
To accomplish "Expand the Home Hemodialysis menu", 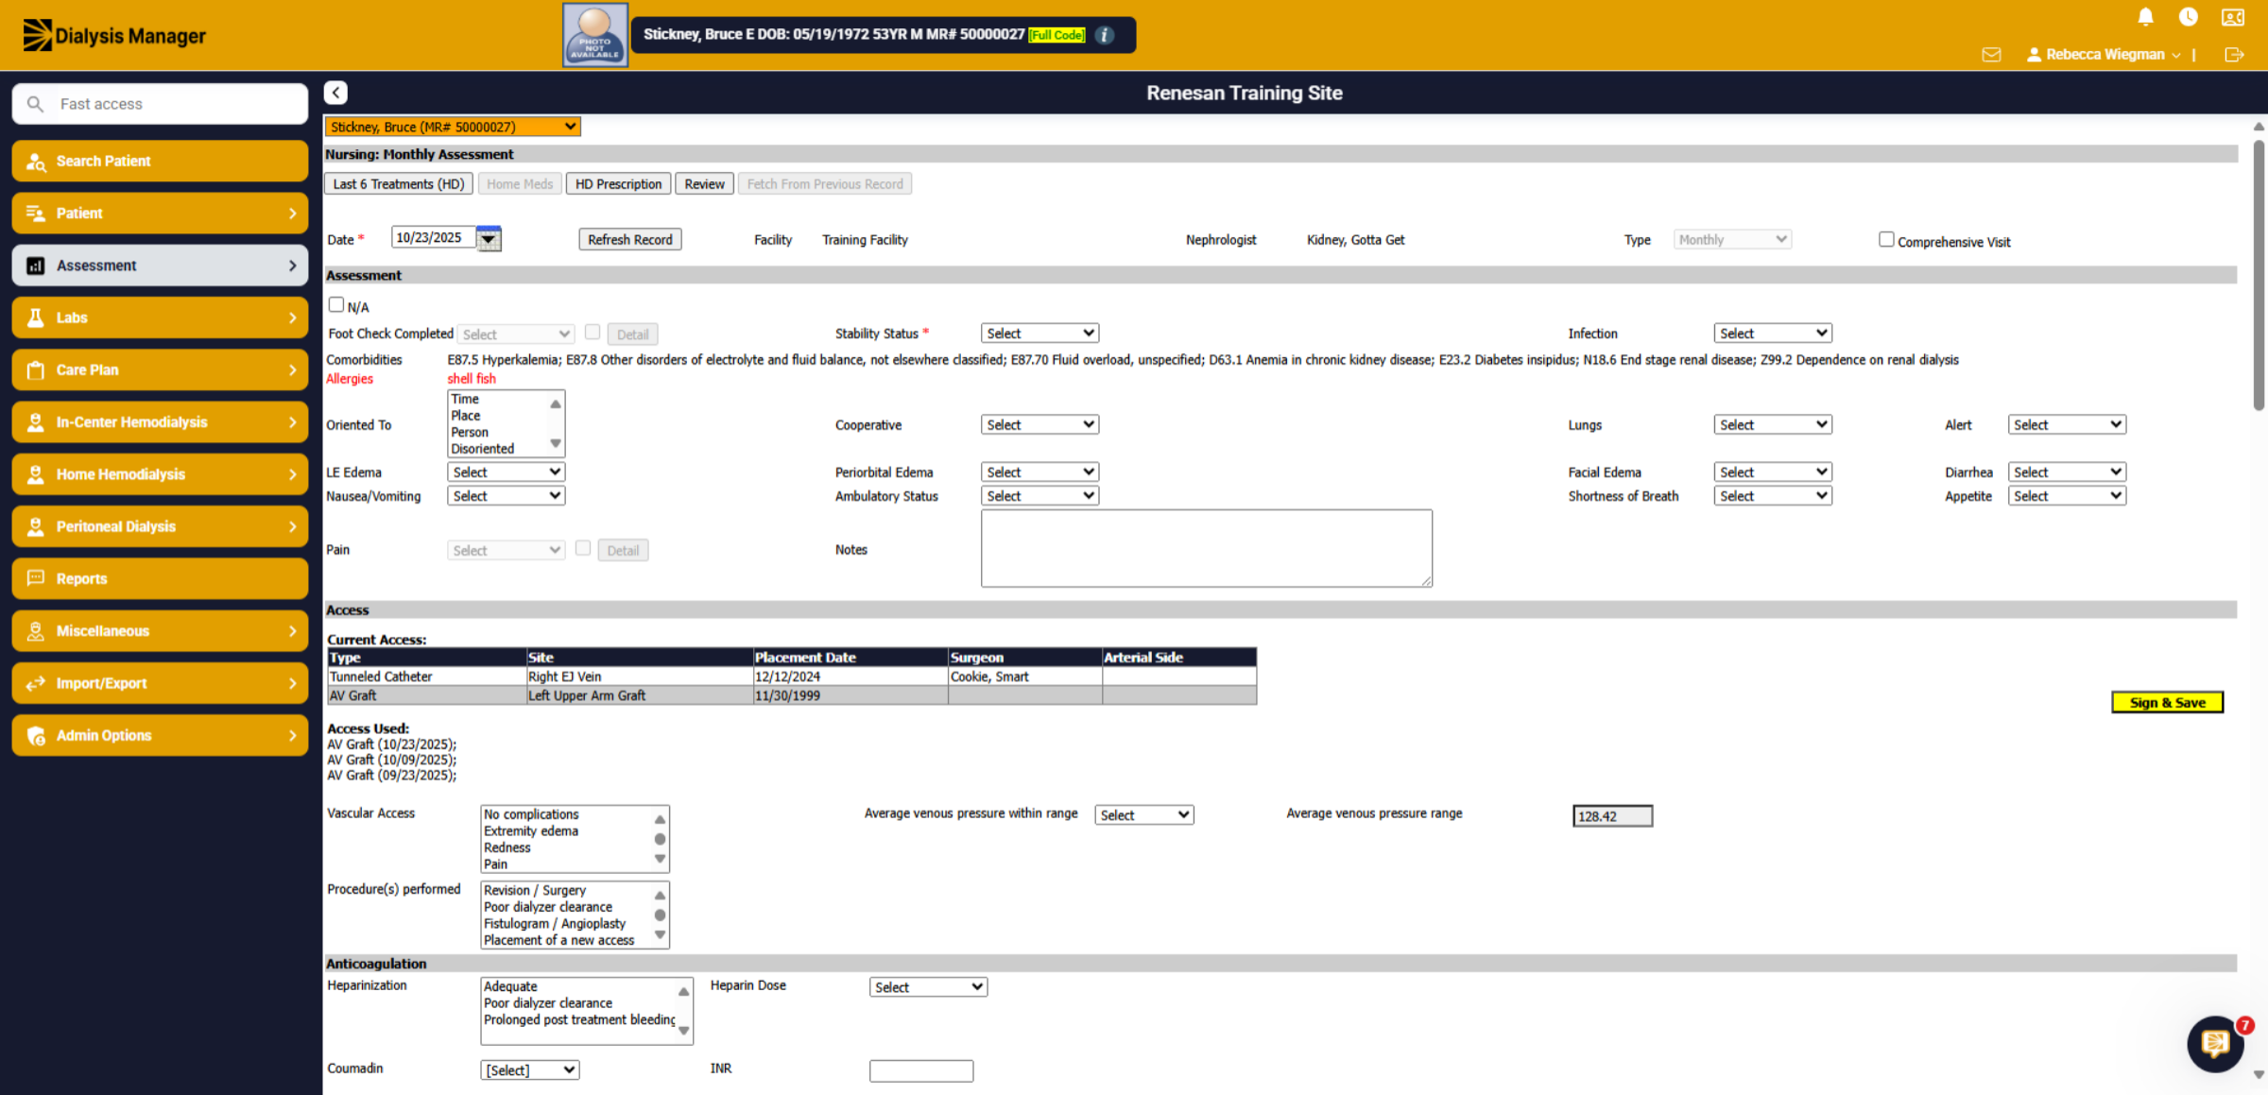I will pos(160,474).
